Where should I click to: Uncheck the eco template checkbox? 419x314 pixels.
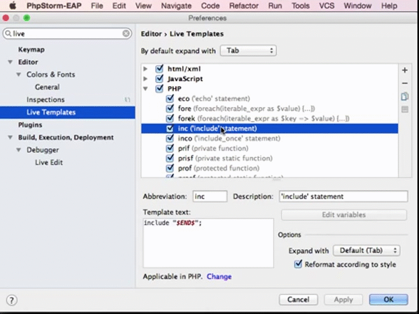170,98
